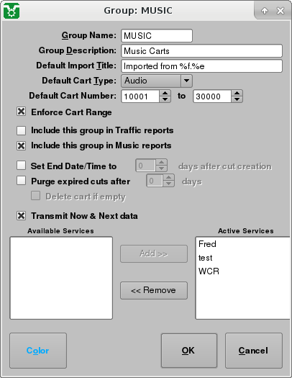Increase the starting cart number 10001
The width and height of the screenshot is (292, 378).
[165, 94]
